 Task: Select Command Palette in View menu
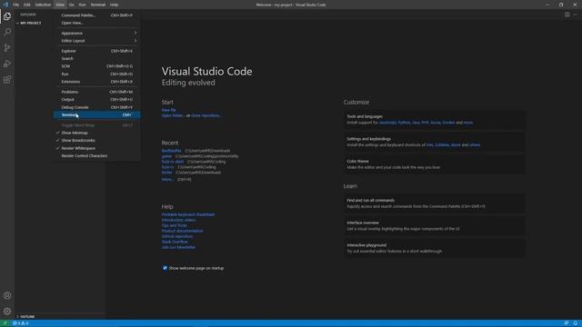(x=97, y=15)
